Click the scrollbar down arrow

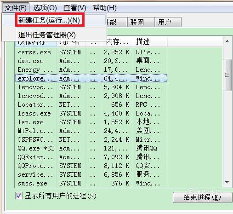click(x=227, y=182)
